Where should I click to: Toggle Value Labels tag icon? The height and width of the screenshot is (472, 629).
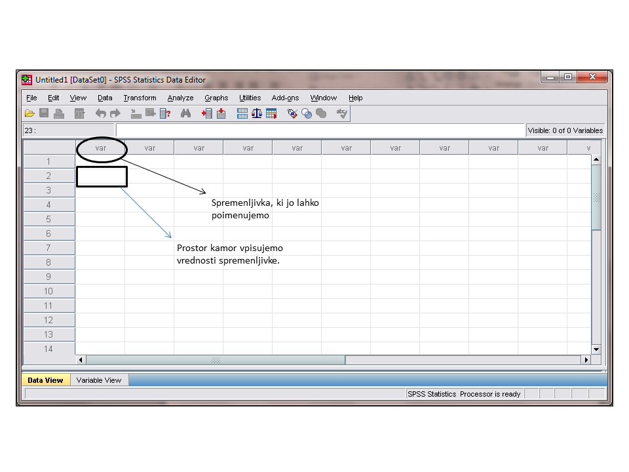click(292, 113)
